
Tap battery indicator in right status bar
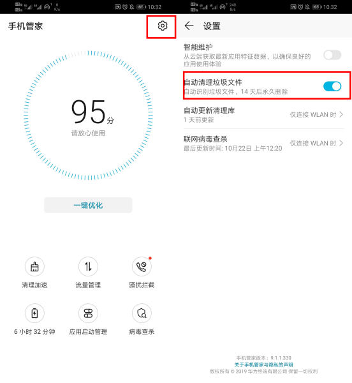[x=317, y=7]
